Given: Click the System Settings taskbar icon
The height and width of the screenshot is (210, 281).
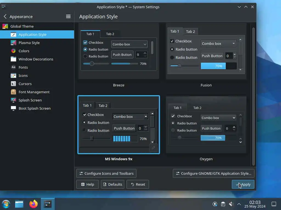Looking at the screenshot, I should [x=47, y=204].
